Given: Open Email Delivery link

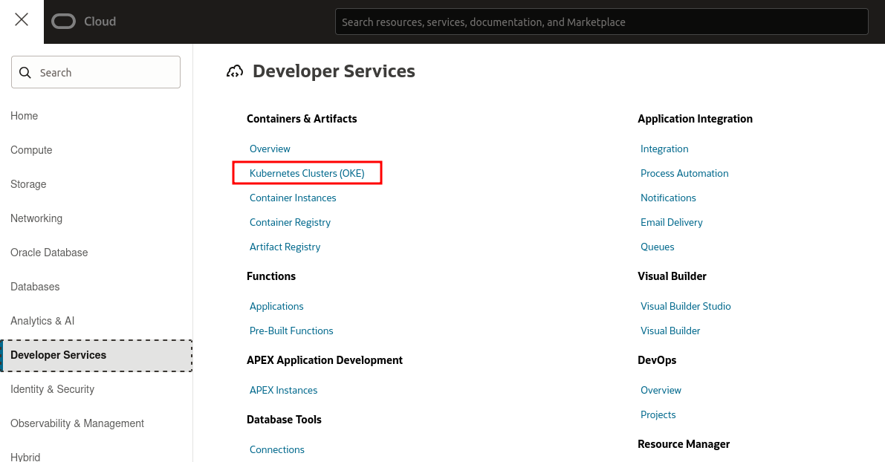Looking at the screenshot, I should 671,222.
